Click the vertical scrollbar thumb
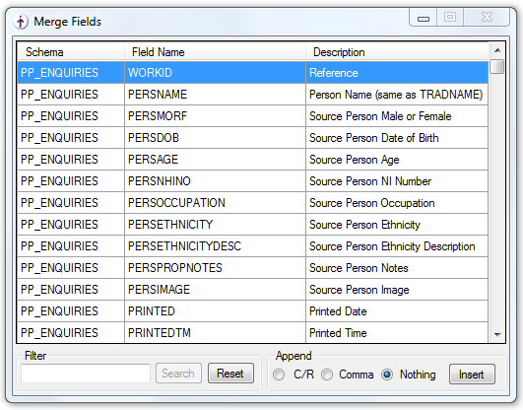This screenshot has height=410, width=523. coord(497,66)
